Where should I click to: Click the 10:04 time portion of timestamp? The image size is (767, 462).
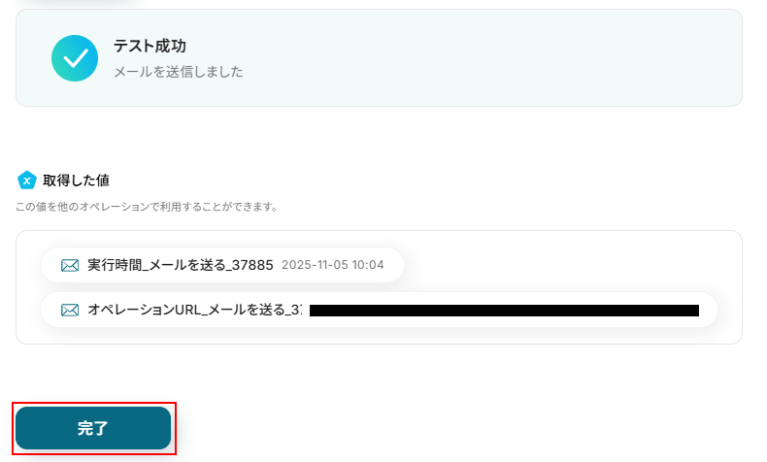tap(368, 265)
